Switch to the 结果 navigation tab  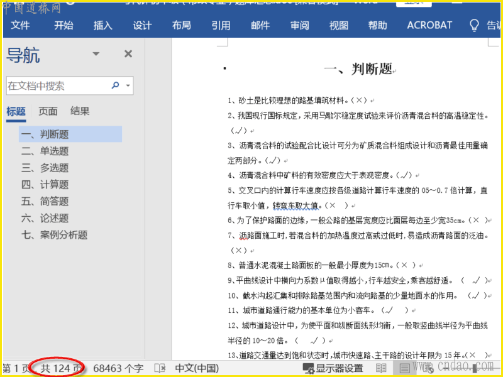[80, 112]
